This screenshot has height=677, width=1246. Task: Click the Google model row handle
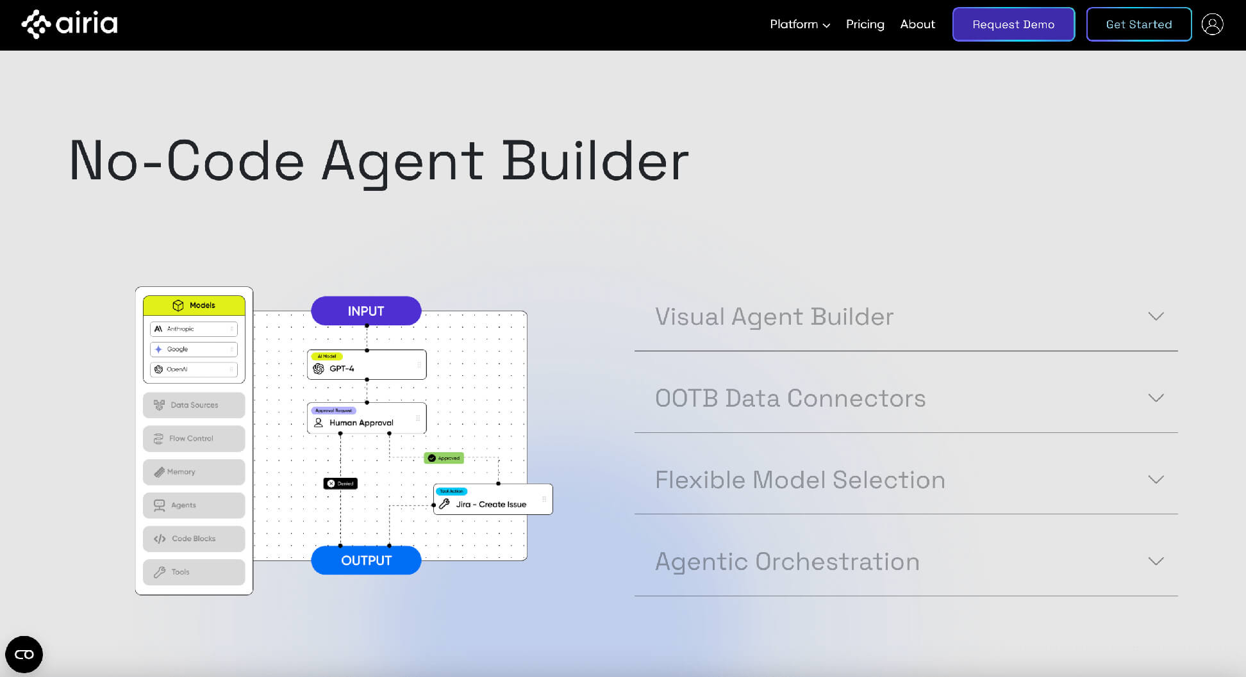click(x=231, y=349)
